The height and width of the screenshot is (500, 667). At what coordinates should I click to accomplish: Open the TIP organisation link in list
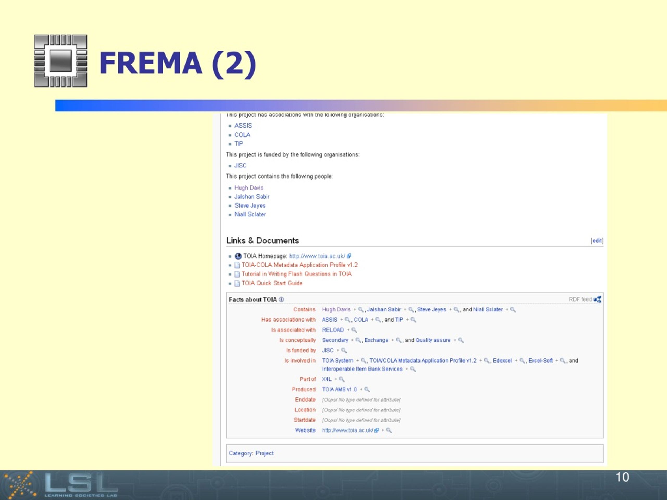239,144
